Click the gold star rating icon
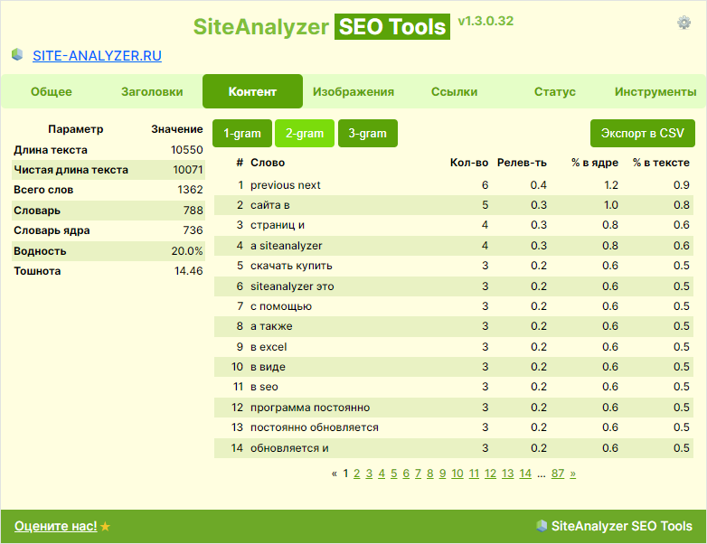707x544 pixels. pos(105,526)
